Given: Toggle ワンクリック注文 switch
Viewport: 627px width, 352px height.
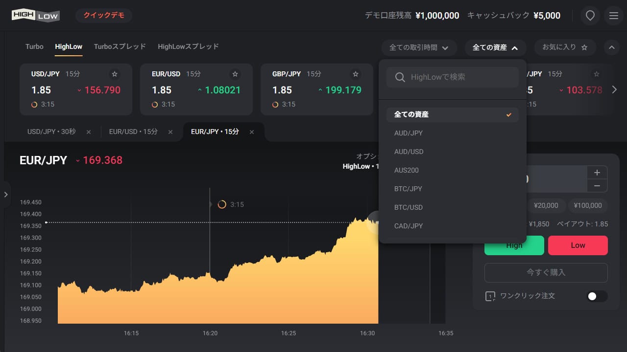Looking at the screenshot, I should click(597, 296).
